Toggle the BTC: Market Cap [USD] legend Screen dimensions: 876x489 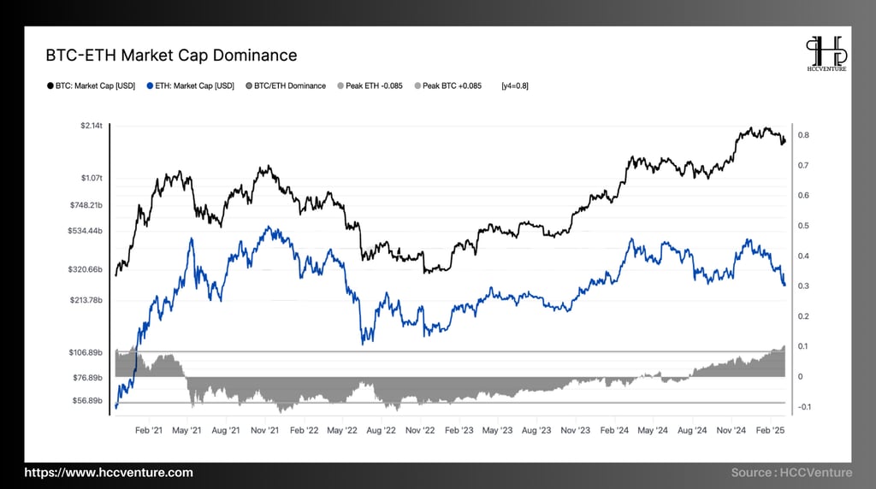click(91, 86)
